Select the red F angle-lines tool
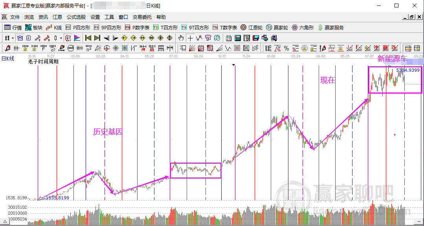The image size is (424, 226). coord(359,48)
